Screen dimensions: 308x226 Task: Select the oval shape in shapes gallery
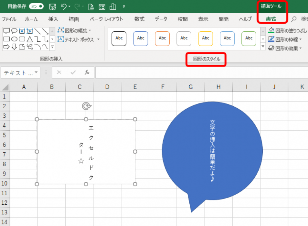(14, 39)
